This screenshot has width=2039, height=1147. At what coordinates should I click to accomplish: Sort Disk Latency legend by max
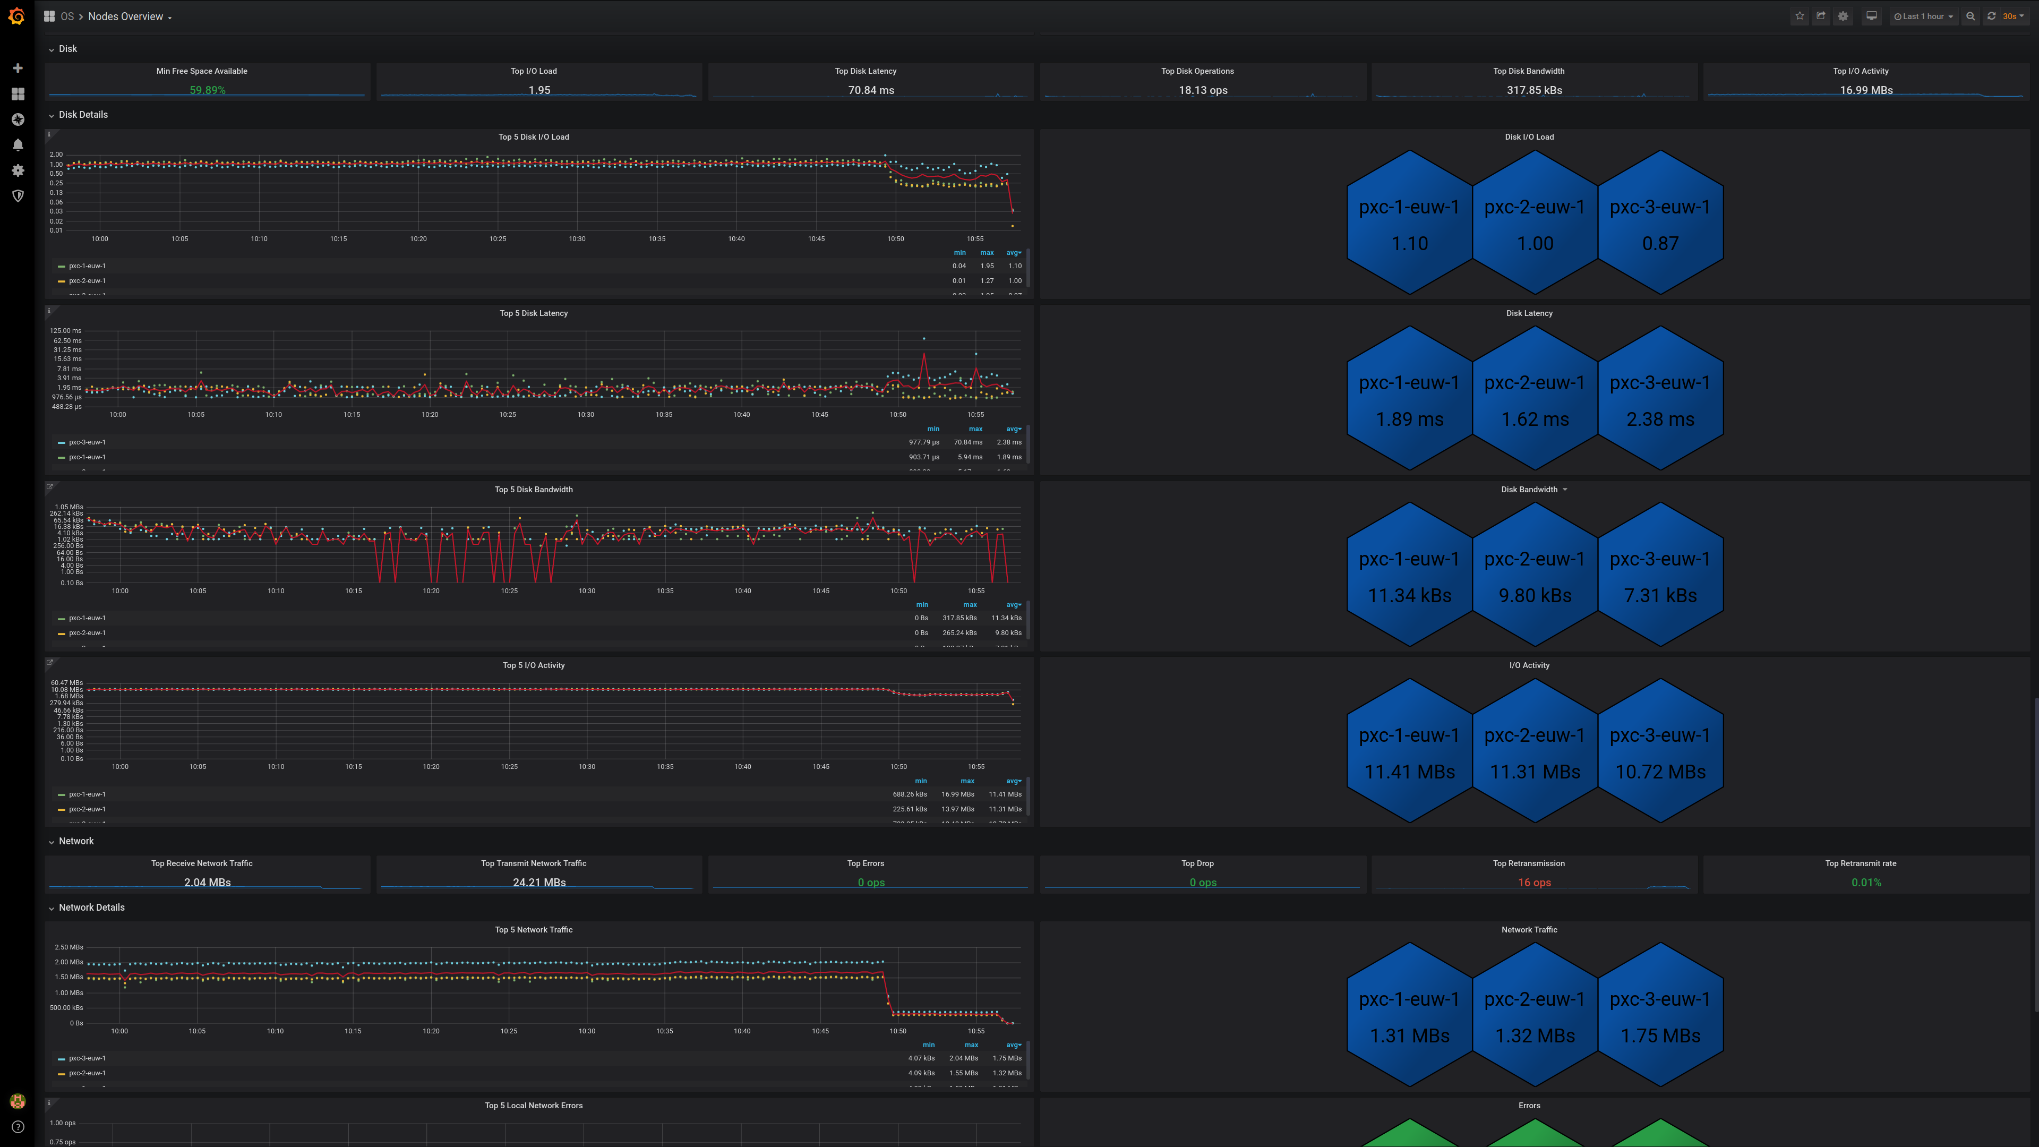(975, 429)
